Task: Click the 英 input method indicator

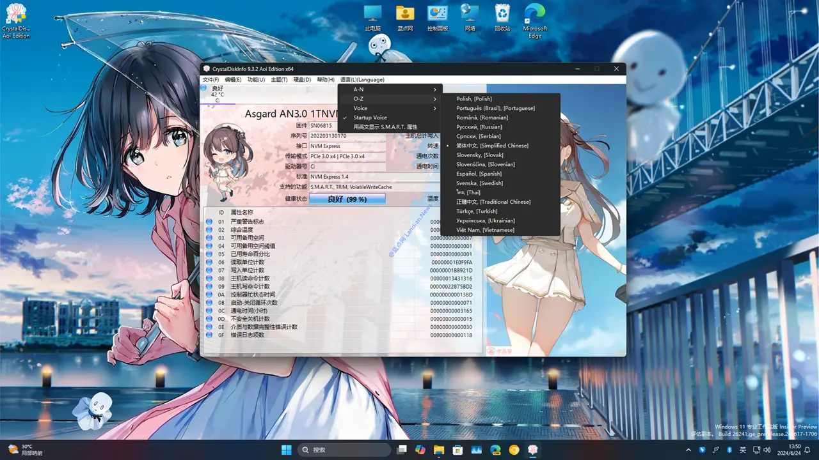Action: (743, 450)
